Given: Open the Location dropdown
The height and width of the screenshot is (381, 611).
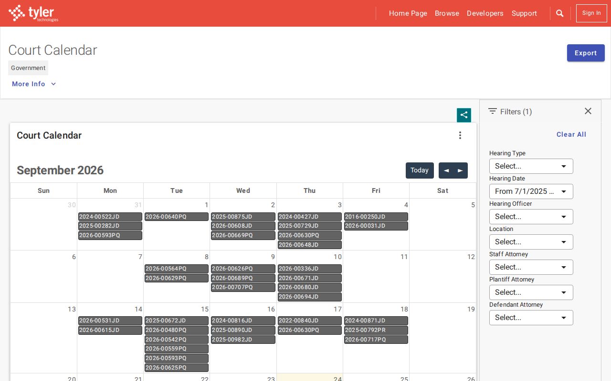Looking at the screenshot, I should coord(531,242).
